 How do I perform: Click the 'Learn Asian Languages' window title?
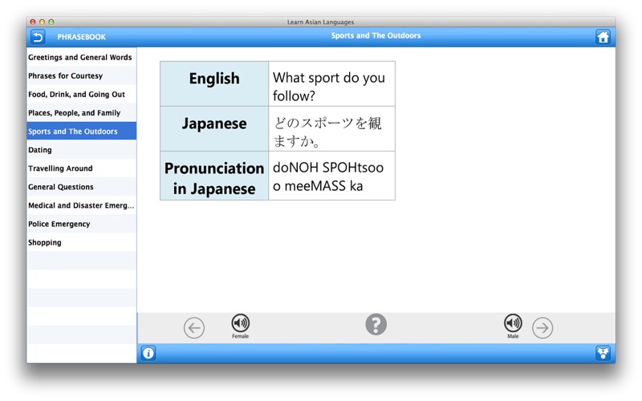320,22
